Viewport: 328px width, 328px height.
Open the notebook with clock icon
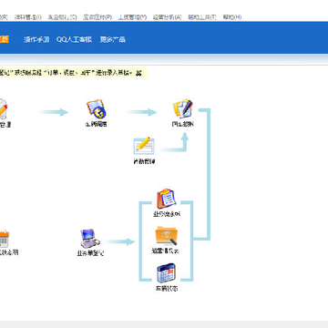click(x=97, y=108)
